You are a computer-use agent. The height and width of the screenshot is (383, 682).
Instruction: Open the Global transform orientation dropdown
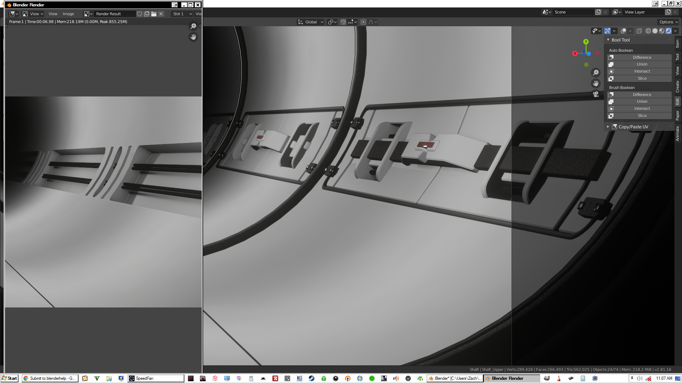311,22
